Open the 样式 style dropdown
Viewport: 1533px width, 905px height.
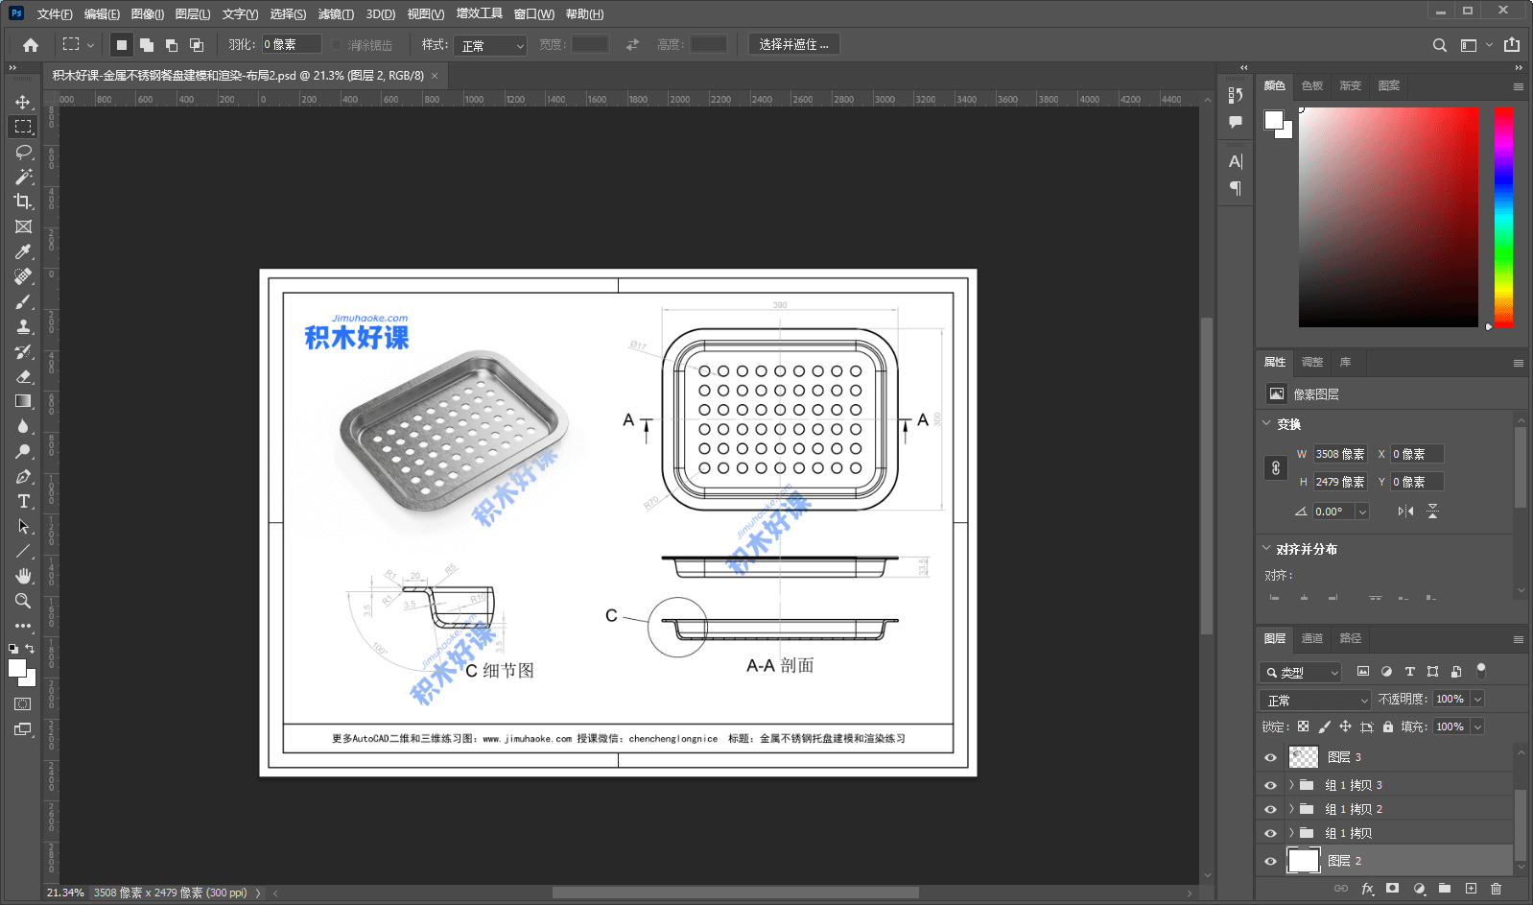point(490,45)
